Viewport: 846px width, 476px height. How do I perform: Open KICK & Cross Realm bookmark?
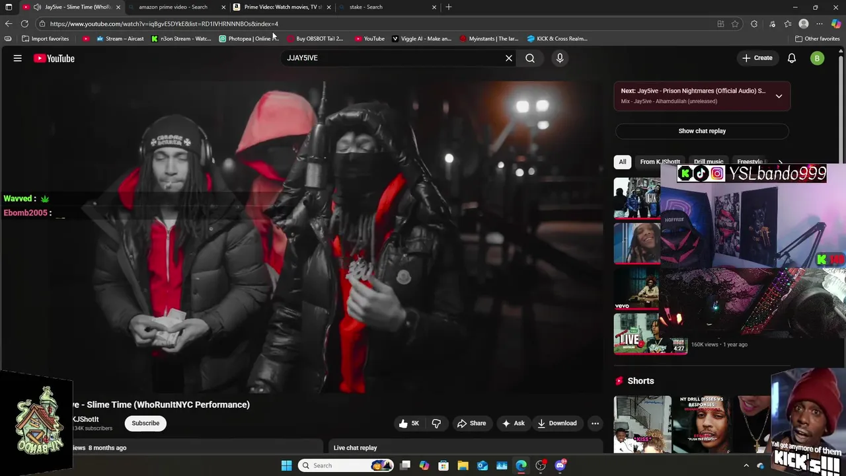(557, 38)
